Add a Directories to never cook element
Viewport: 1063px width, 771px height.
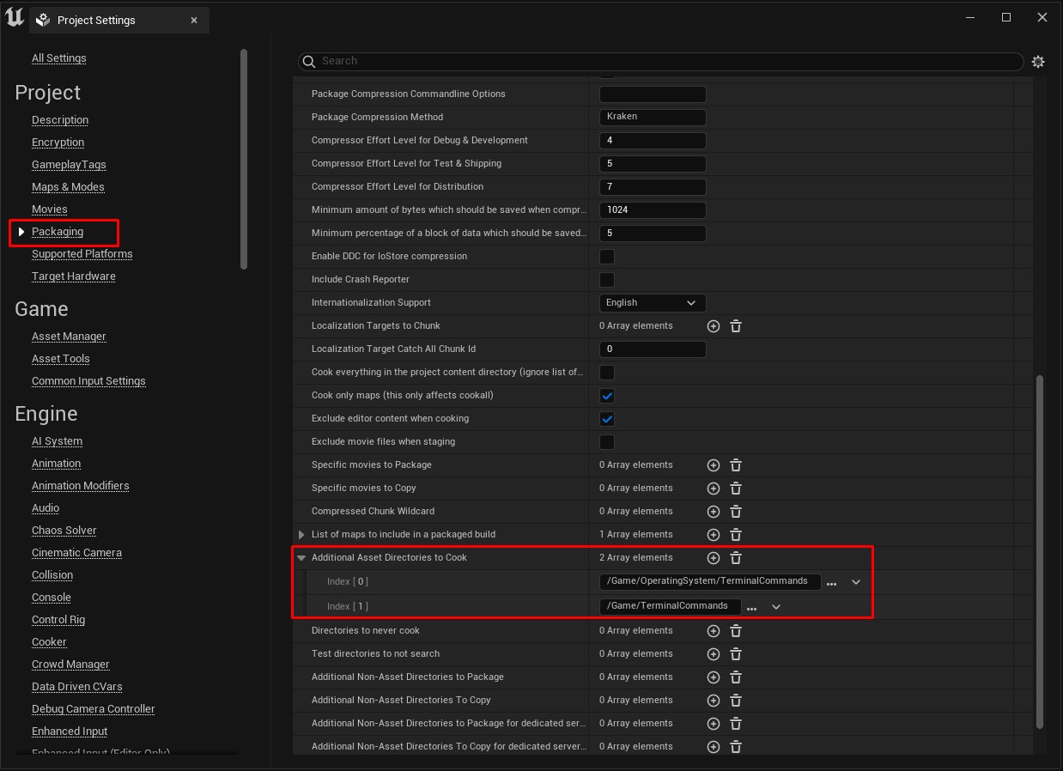coord(713,631)
